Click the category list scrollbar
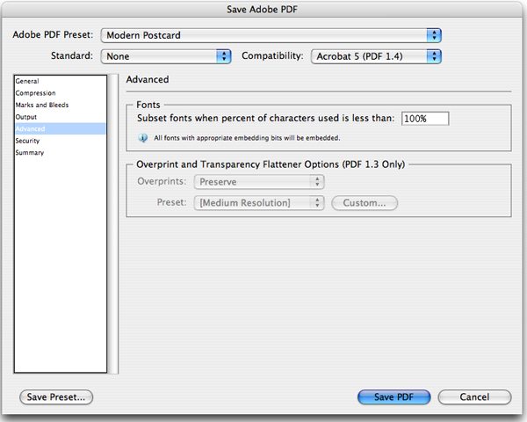The height and width of the screenshot is (422, 527). [x=114, y=224]
